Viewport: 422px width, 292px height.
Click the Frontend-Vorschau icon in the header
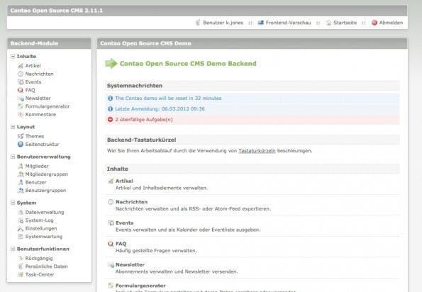pyautogui.click(x=260, y=23)
